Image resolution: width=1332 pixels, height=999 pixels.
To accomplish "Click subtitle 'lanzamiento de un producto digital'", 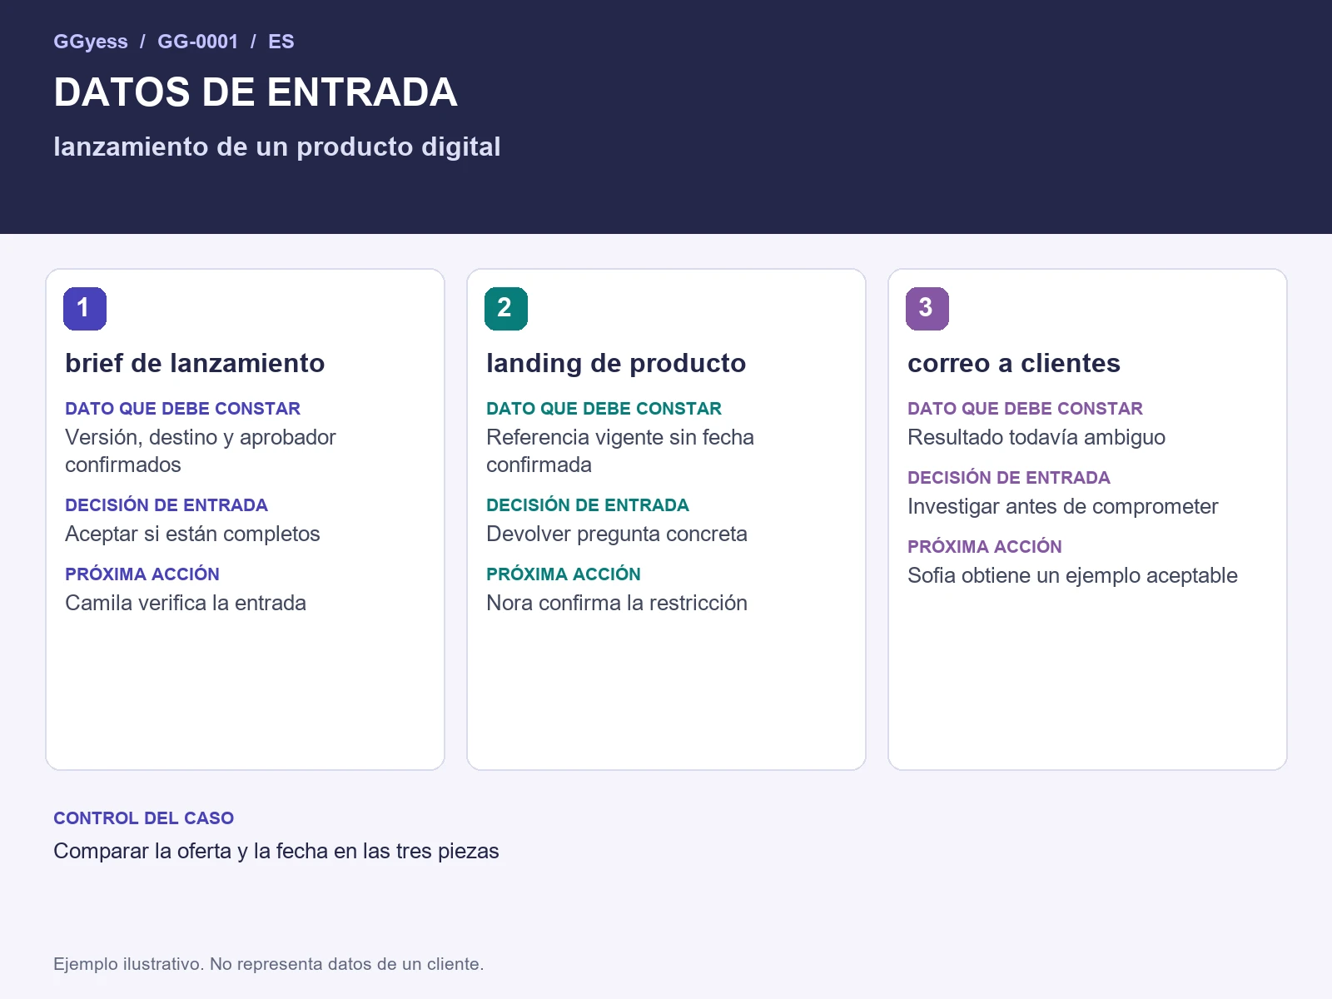I will click(277, 147).
